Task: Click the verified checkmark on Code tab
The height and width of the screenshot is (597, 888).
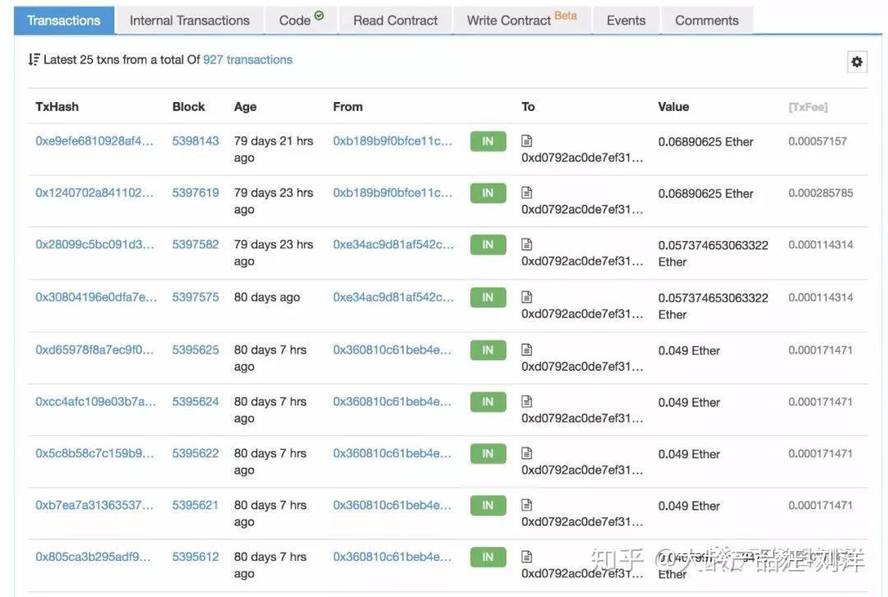Action: (319, 16)
